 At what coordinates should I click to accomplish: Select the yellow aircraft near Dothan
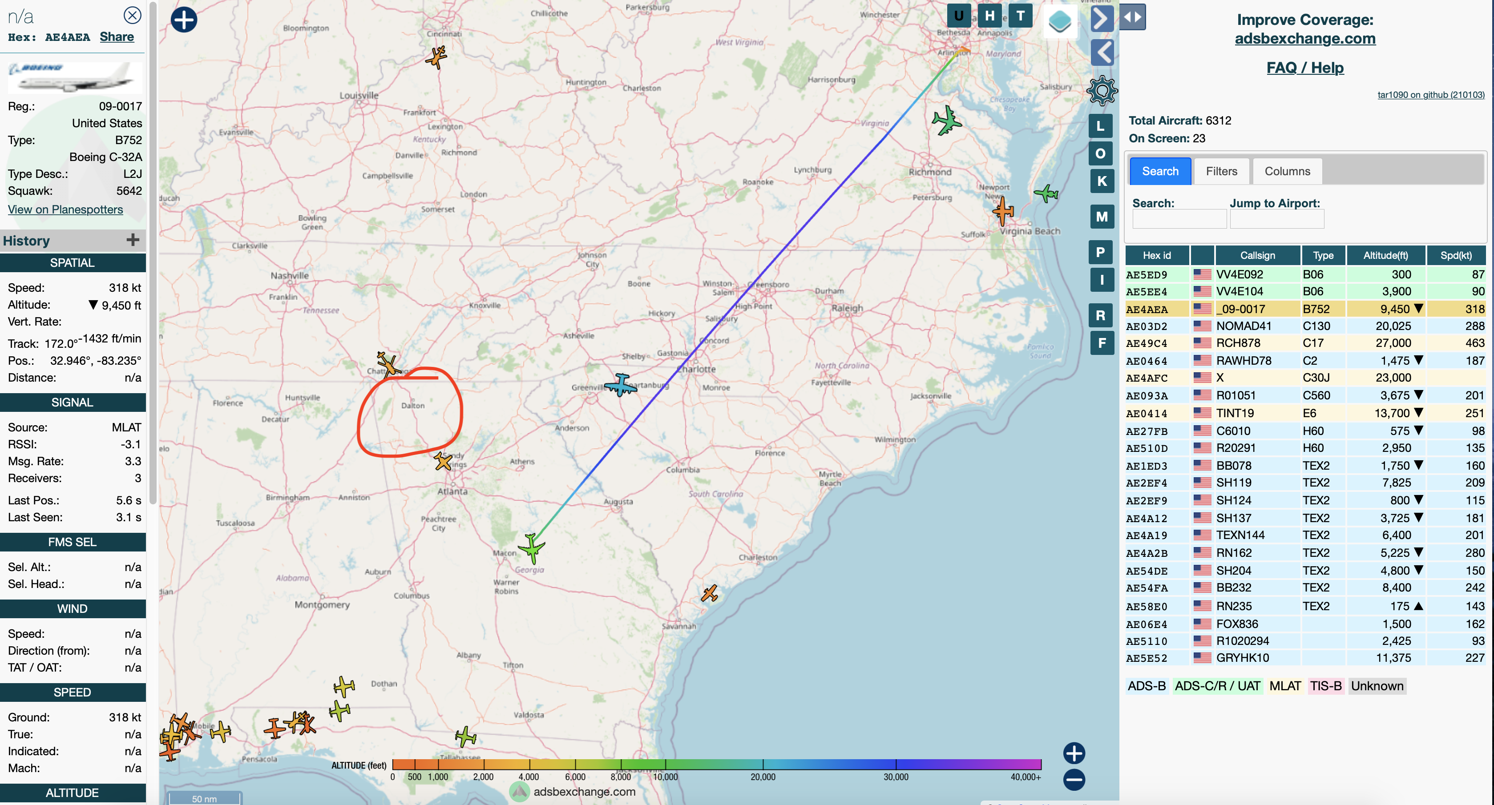344,686
